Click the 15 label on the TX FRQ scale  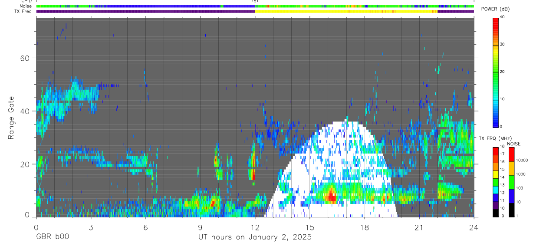502,169
